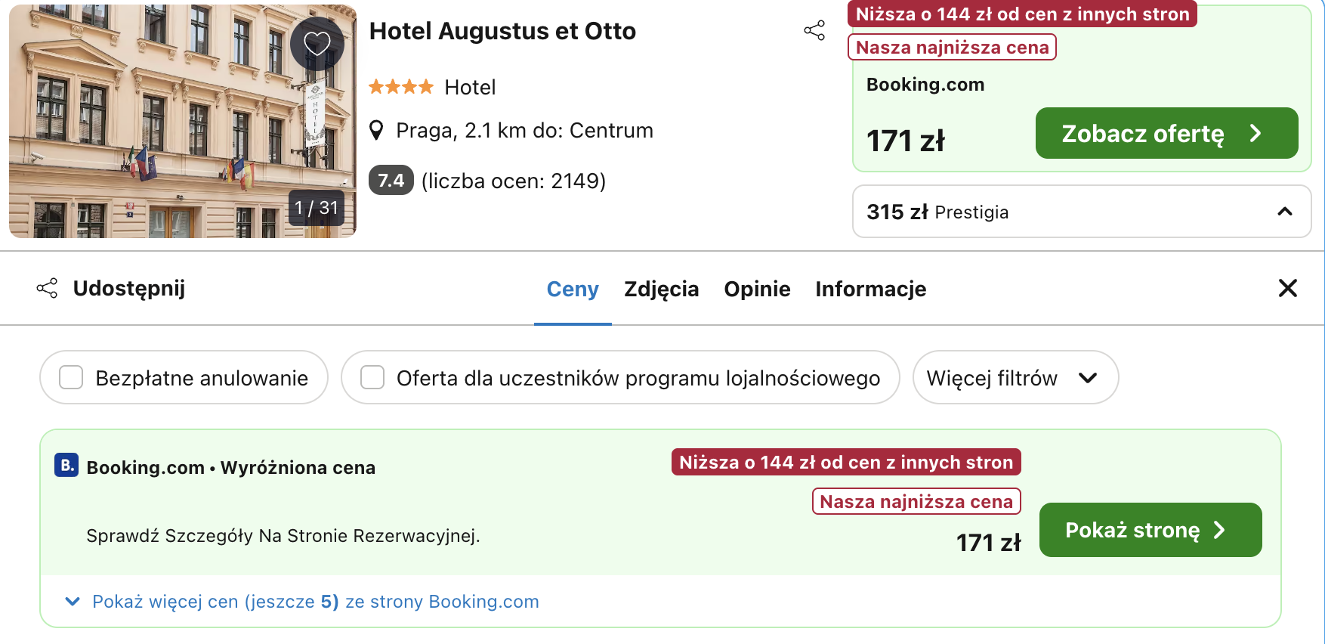This screenshot has height=644, width=1325.
Task: Click the 7.4 rating score badge
Action: (x=391, y=181)
